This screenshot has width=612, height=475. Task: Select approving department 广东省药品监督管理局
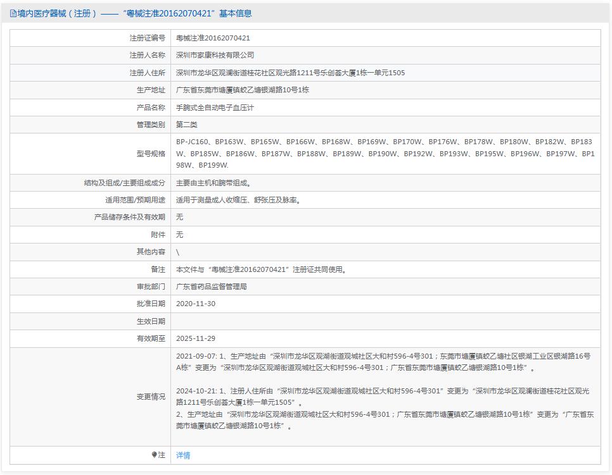(x=211, y=287)
